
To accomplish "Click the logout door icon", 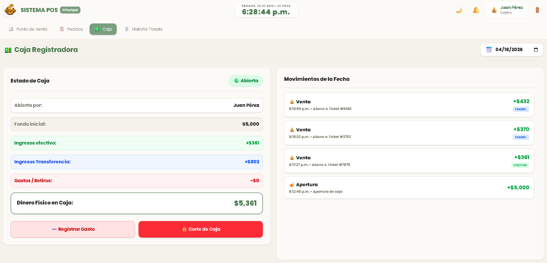I will pyautogui.click(x=537, y=10).
